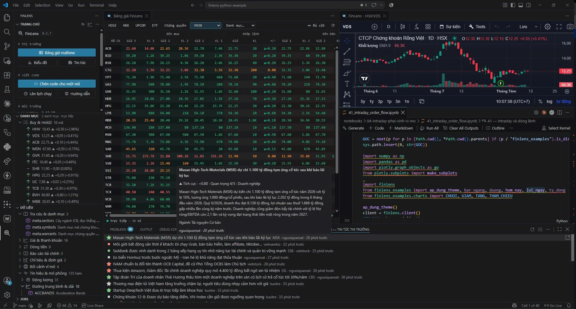The image size is (576, 309).
Task: Open the Terminal menu
Action: 96,5
